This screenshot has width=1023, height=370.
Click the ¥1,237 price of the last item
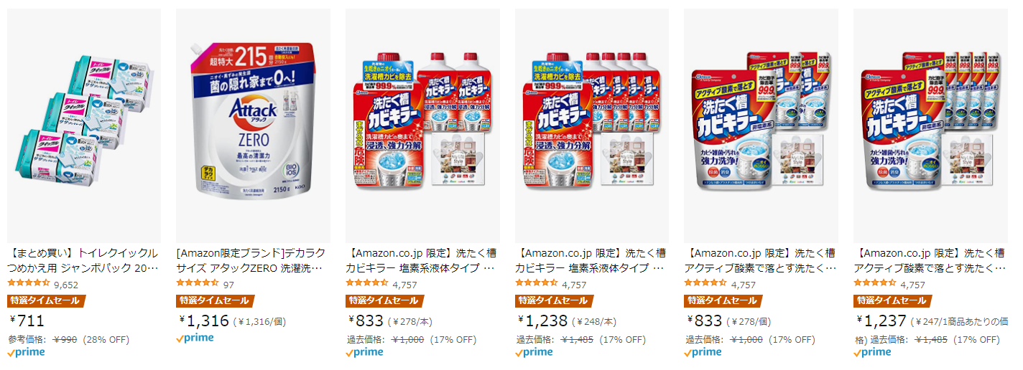click(881, 321)
